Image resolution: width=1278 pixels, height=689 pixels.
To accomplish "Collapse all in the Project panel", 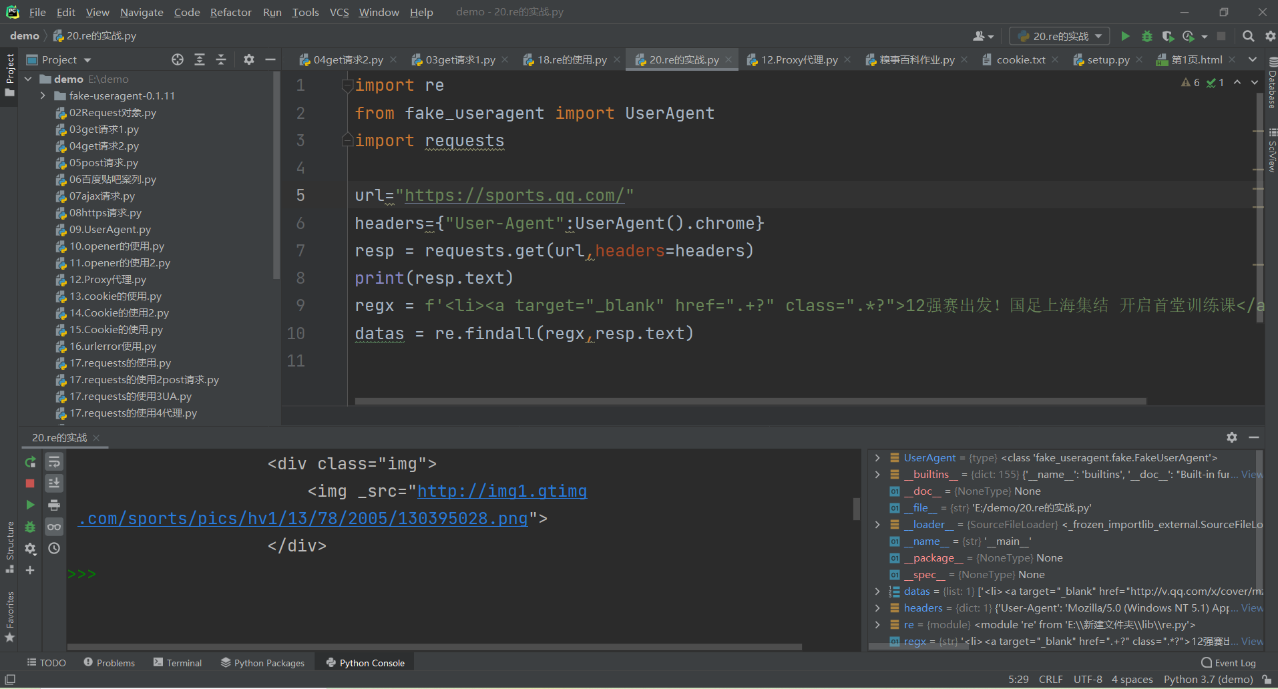I will [221, 59].
